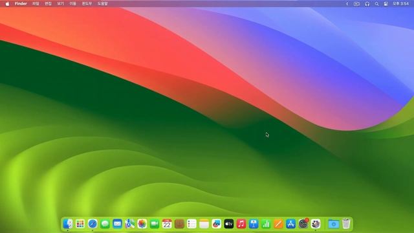Open the Finder menu in menu bar
Viewport: 414px width, 233px height.
[21, 4]
